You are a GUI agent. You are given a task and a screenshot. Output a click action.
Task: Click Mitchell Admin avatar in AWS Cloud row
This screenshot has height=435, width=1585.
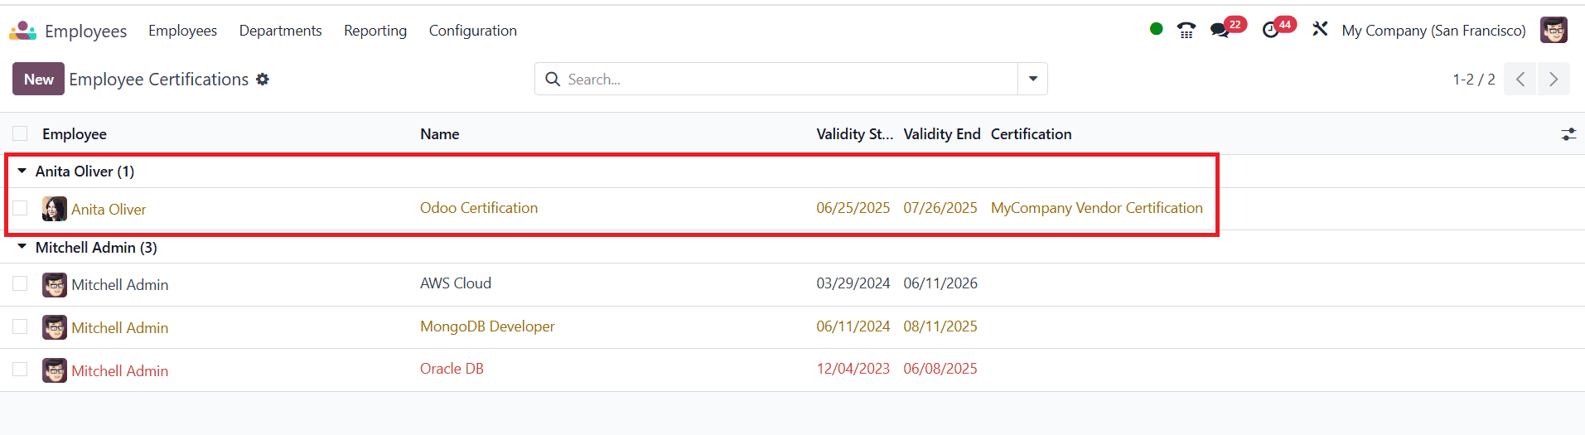coord(55,285)
